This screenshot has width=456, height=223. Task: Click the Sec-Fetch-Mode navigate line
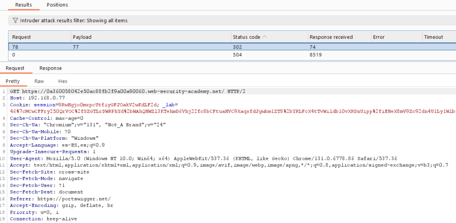pos(46,178)
